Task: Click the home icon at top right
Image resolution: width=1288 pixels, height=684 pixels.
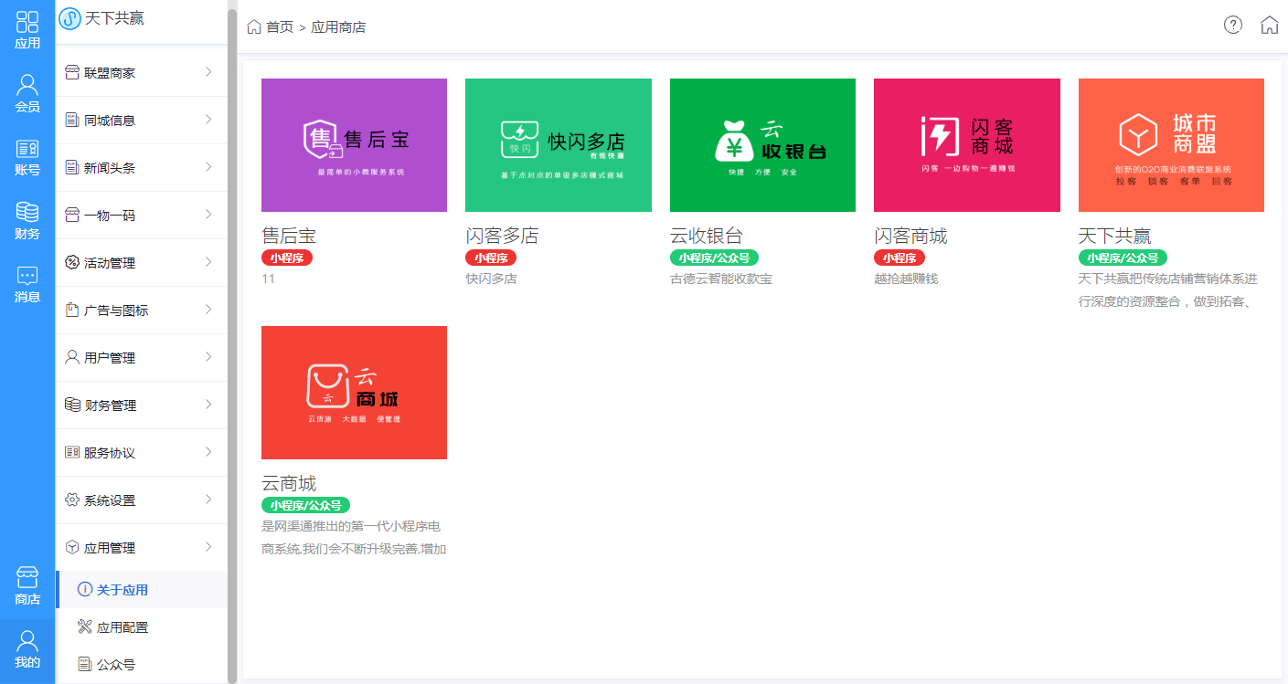Action: click(1269, 26)
